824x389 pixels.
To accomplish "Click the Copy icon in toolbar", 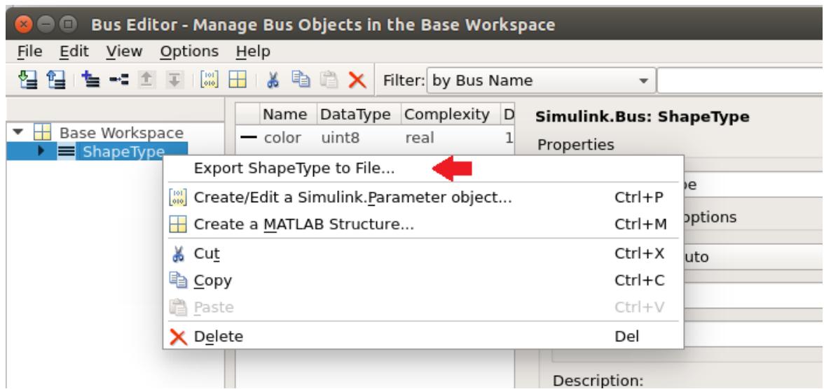I will pos(301,80).
